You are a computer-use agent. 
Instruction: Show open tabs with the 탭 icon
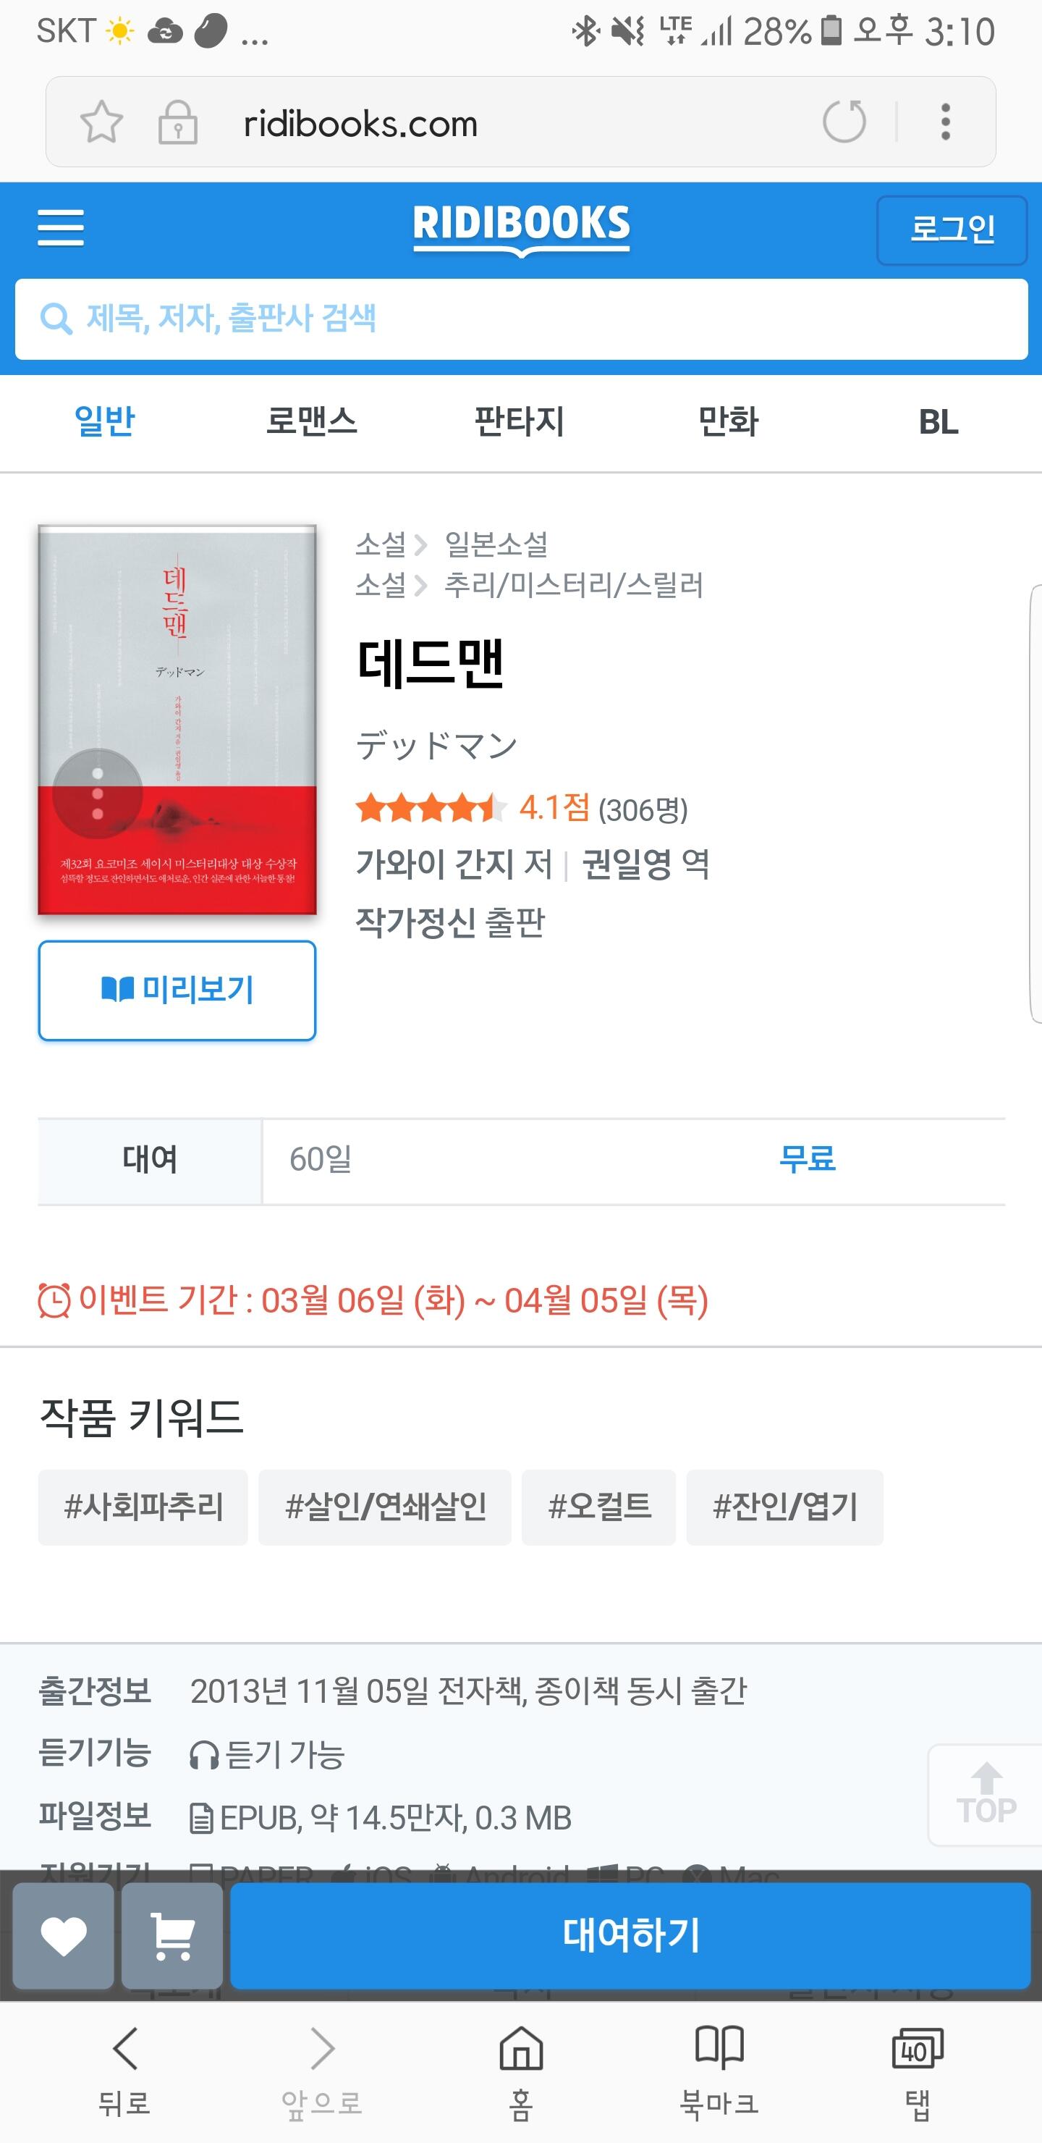click(x=918, y=2072)
